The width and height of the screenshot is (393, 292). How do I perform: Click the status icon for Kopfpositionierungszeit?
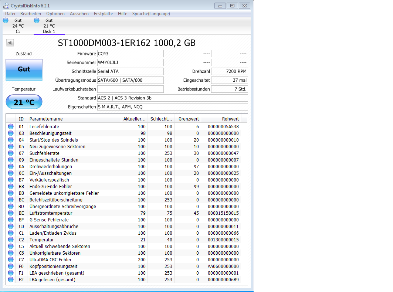(x=11, y=266)
